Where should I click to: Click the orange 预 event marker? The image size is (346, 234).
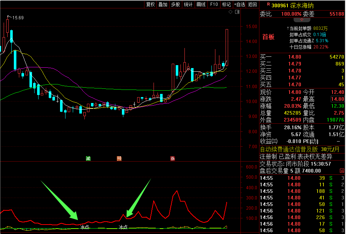[x=119, y=158]
